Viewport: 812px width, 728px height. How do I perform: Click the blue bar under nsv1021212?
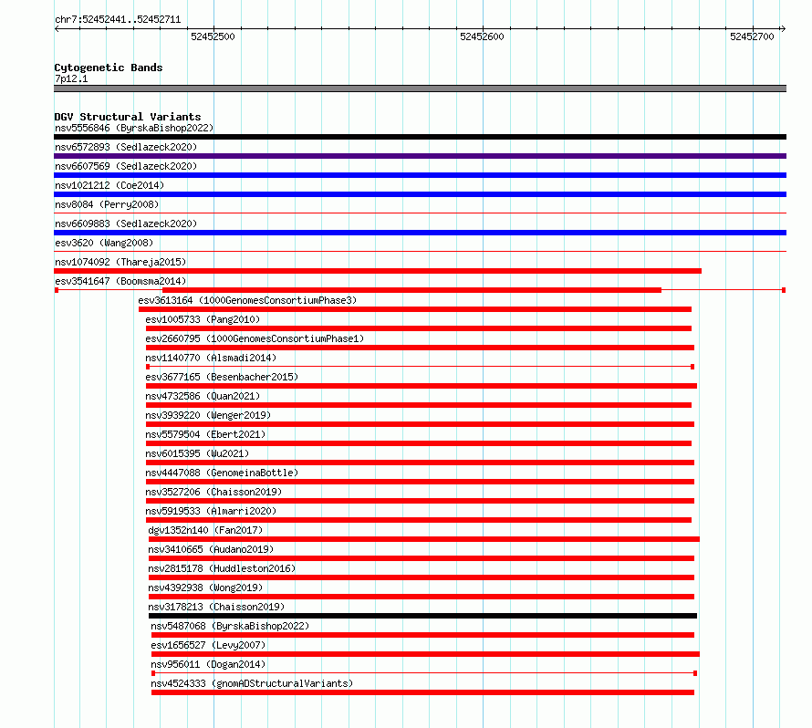coord(420,194)
